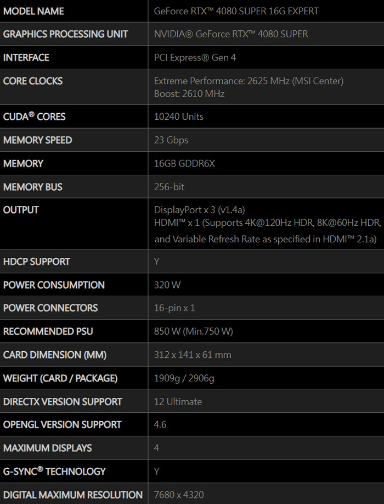
Task: Click the PCI Express Gen 4 value
Action: coord(195,58)
